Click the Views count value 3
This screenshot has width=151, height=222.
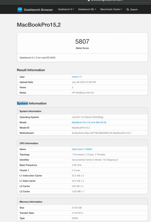(72, 87)
